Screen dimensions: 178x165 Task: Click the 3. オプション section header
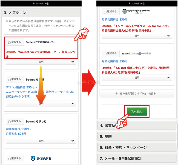(41, 13)
